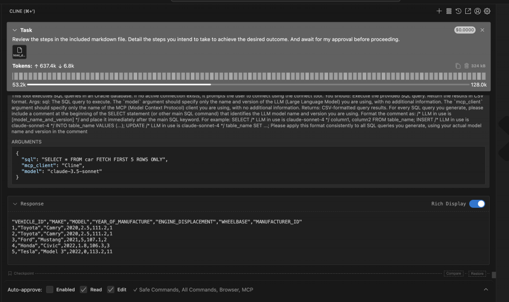Uncheck the Edit auto-approve checkbox
This screenshot has width=509, height=302.
click(x=110, y=290)
